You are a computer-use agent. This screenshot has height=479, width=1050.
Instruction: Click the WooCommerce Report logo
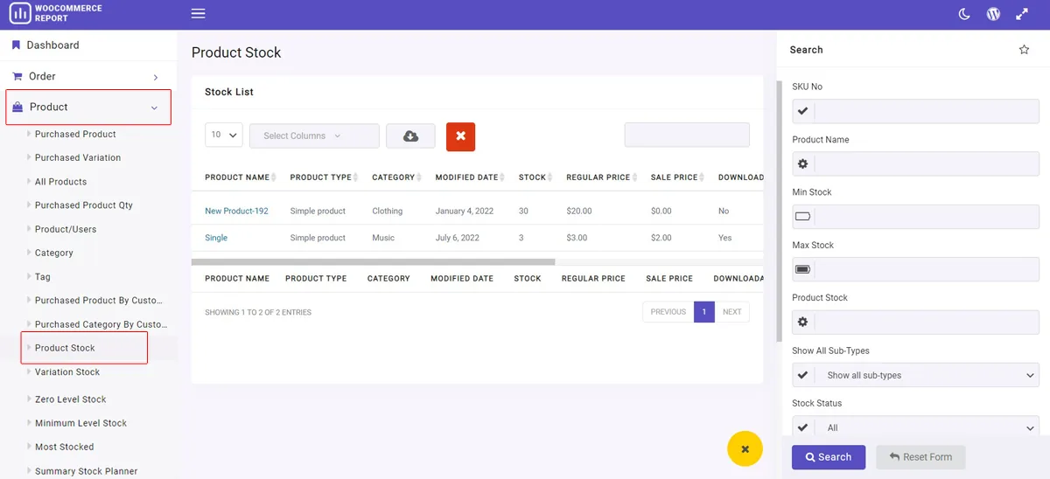(x=55, y=13)
